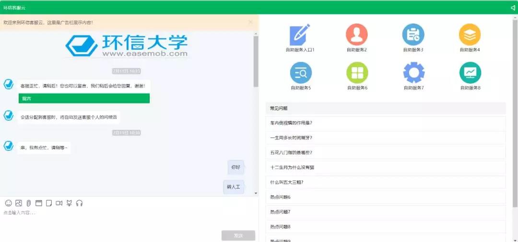Click the headset transfer-to-agent icon
Viewport: 518px width, 242px height.
click(80, 203)
